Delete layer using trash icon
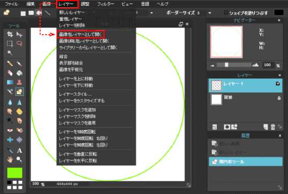The height and width of the screenshot is (194, 288). 273,127
